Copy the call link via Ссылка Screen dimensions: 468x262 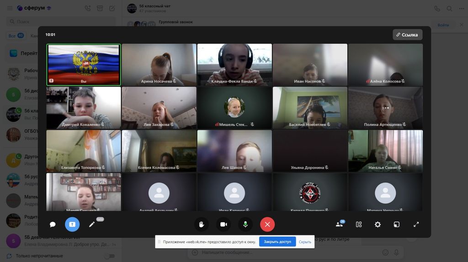pos(407,35)
